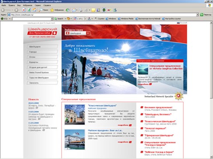Click the Stop loading toolbar icon

(24, 10)
